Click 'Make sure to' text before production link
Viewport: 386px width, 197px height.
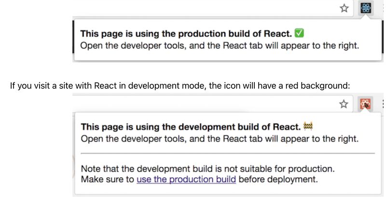[107, 179]
